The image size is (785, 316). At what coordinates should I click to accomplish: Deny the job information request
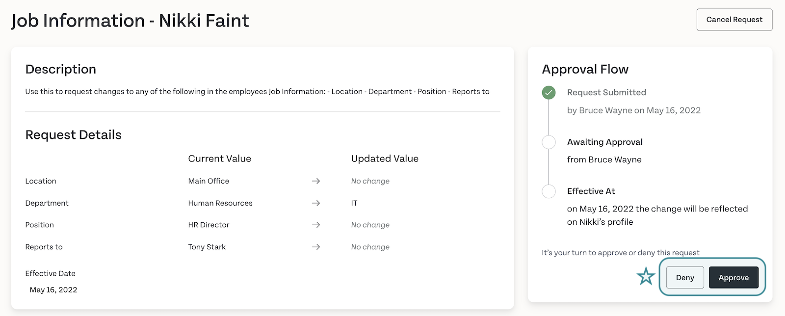(685, 278)
